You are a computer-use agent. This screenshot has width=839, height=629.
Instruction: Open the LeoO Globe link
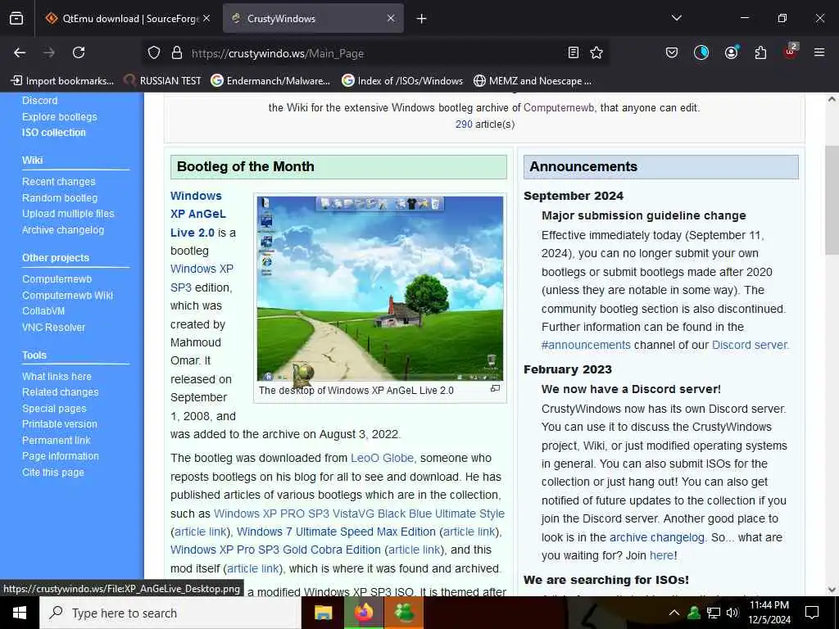(x=382, y=459)
